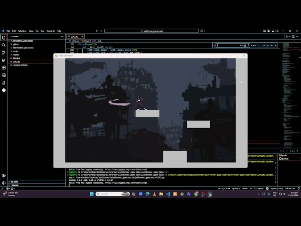Go to next match in find widget
Viewport: 301px width, 226px height.
[x=268, y=46]
